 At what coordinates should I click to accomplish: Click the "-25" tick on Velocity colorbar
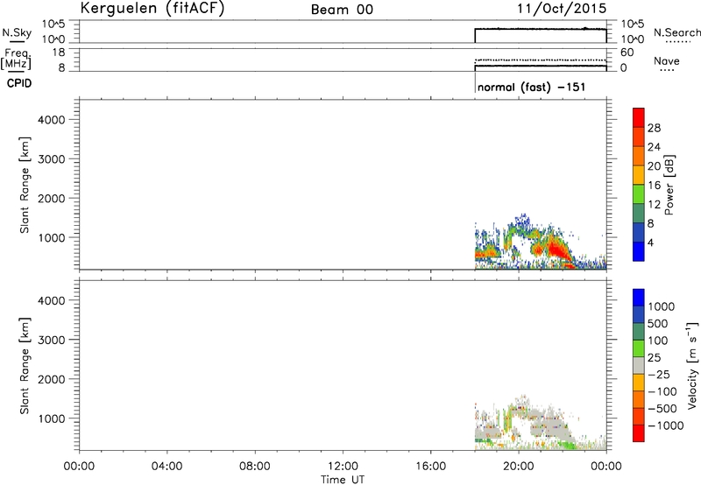[x=659, y=375]
